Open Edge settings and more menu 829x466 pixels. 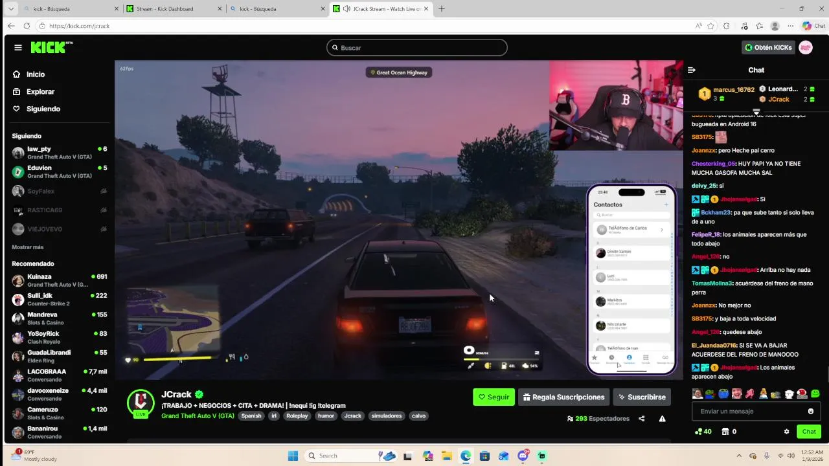790,26
